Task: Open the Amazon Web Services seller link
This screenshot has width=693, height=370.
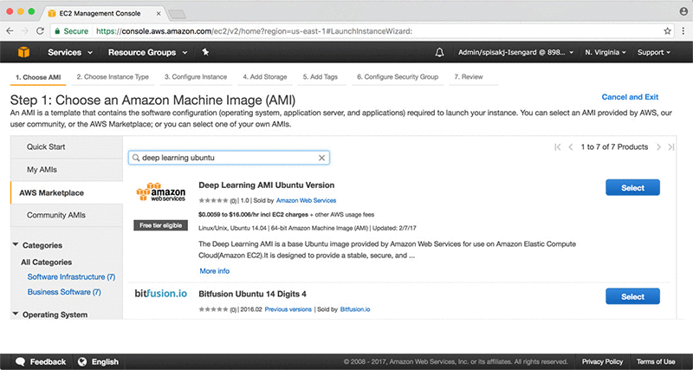Action: [x=306, y=201]
